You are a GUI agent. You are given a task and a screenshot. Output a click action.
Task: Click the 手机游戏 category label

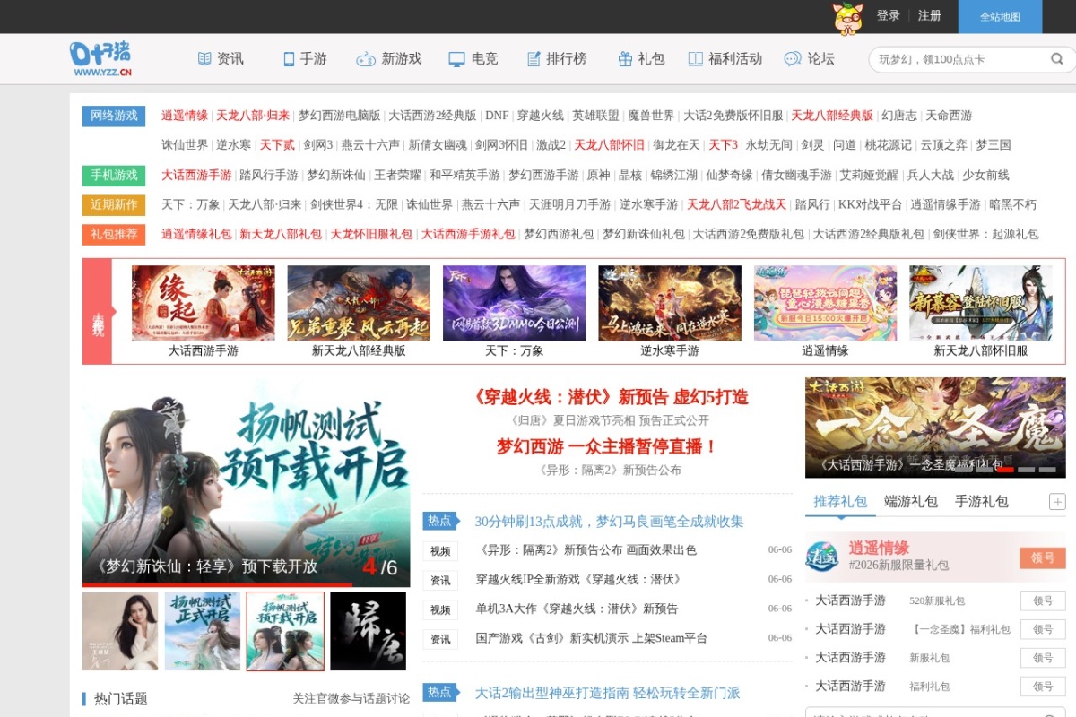tap(114, 175)
